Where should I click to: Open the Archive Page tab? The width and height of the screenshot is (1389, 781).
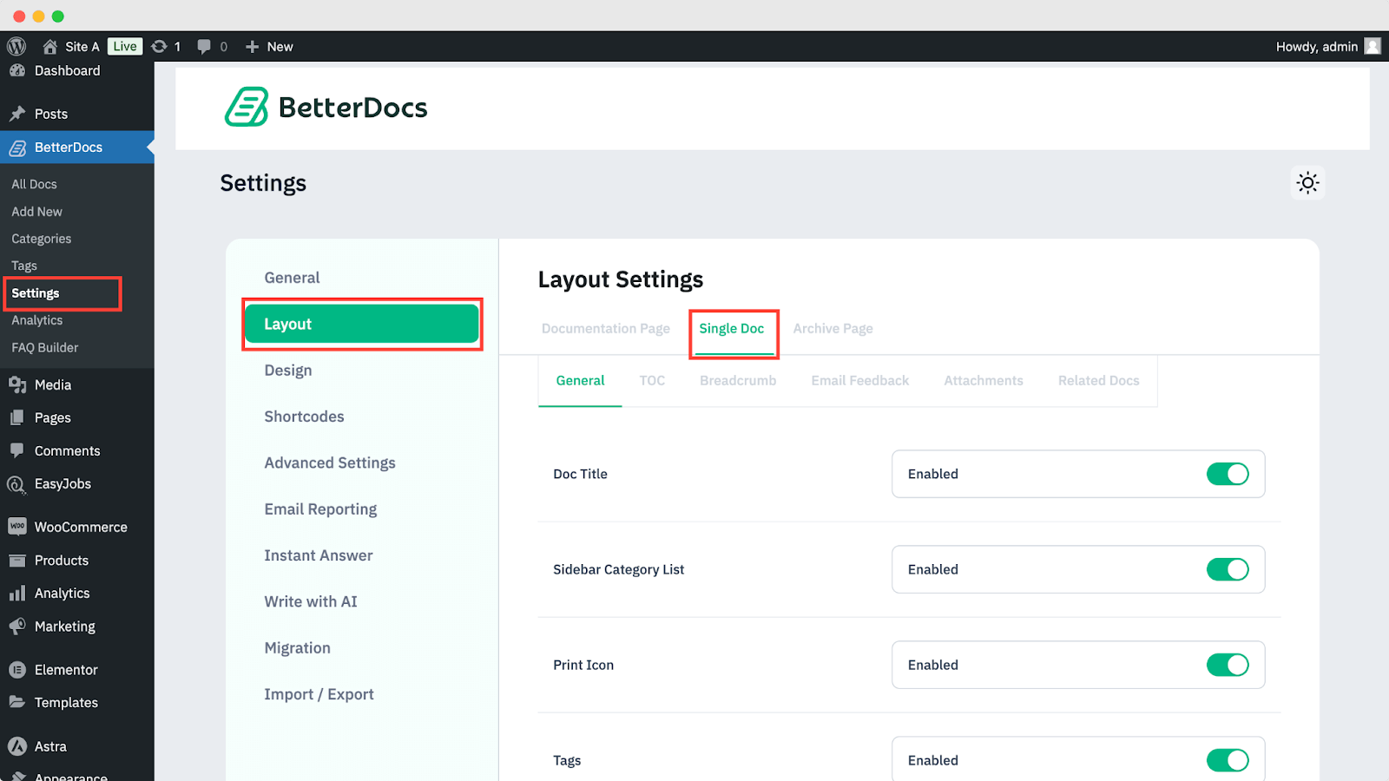coord(832,328)
